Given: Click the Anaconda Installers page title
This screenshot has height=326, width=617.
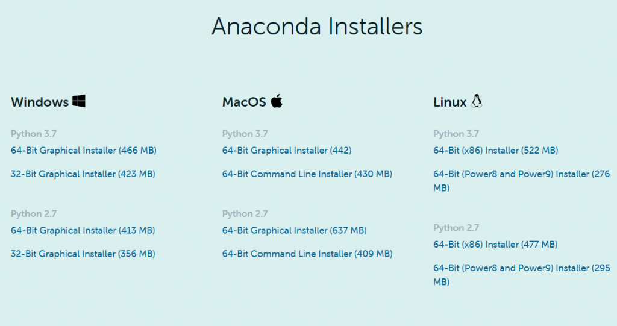Looking at the screenshot, I should 317,27.
